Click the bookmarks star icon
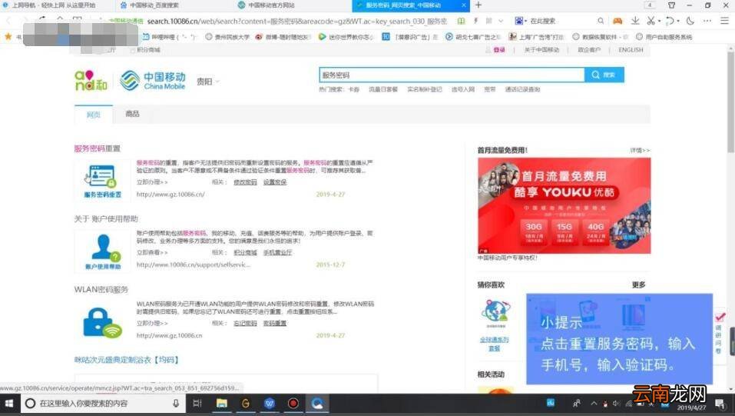 (x=8, y=36)
